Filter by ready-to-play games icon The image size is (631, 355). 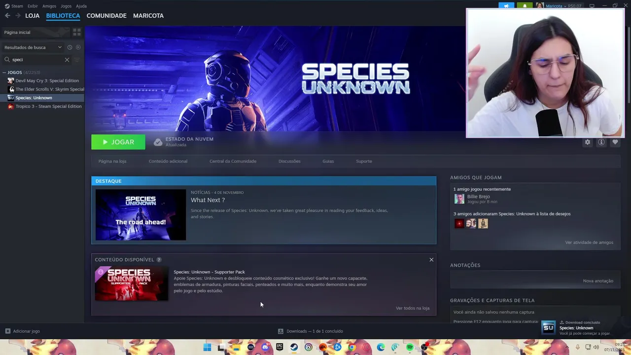[78, 47]
